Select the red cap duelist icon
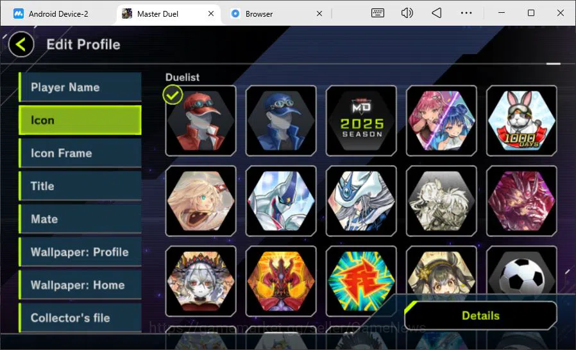Viewport: 576px width, 350px height. click(201, 121)
